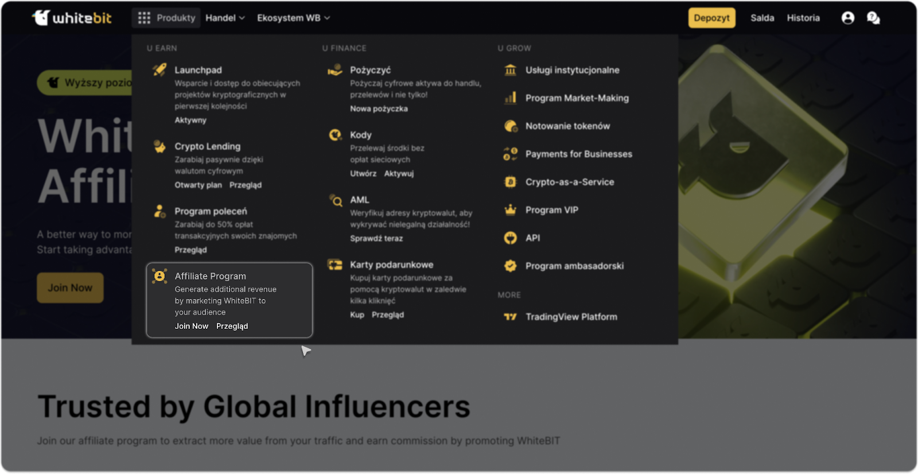This screenshot has height=474, width=918.
Task: Click the Program VIP crown icon
Action: click(510, 210)
